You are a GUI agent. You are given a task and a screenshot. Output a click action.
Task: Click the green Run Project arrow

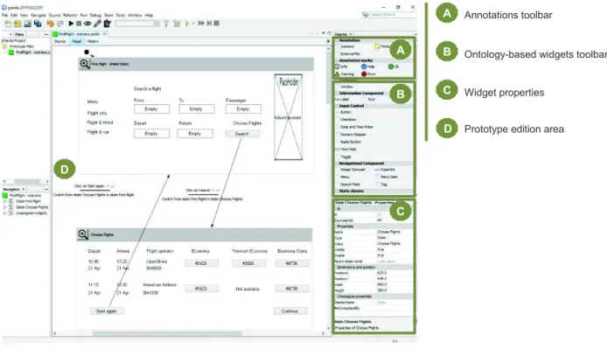click(x=187, y=24)
